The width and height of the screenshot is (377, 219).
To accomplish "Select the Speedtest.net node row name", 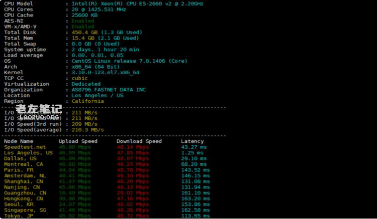I will coord(25,147).
